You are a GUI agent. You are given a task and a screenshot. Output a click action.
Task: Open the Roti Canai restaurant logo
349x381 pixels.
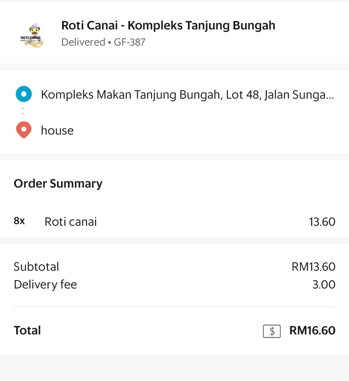pos(32,36)
